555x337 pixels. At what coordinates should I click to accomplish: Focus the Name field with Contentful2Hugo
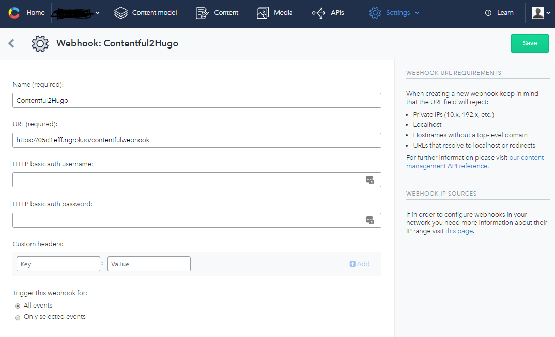197,101
